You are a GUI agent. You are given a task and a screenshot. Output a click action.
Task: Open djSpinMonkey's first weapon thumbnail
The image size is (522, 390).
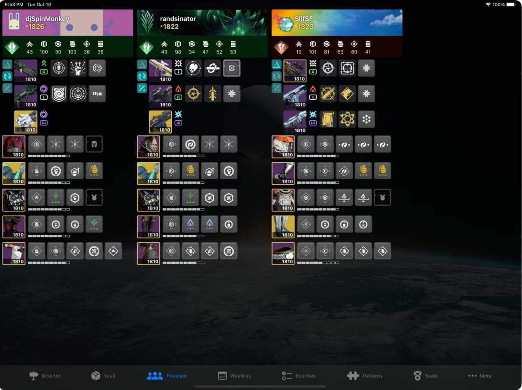pyautogui.click(x=26, y=71)
